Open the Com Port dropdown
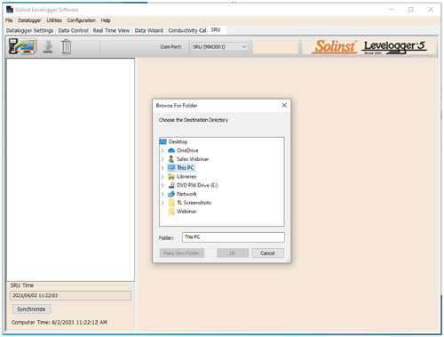This screenshot has height=337, width=444. 220,47
